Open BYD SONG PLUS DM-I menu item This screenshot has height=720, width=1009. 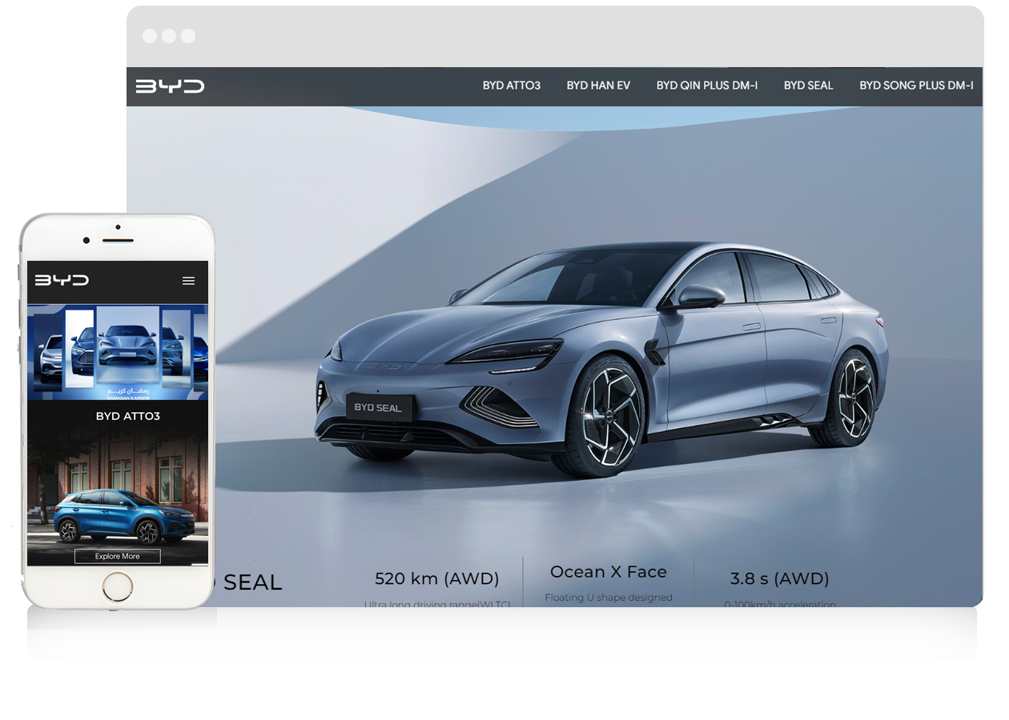point(916,86)
